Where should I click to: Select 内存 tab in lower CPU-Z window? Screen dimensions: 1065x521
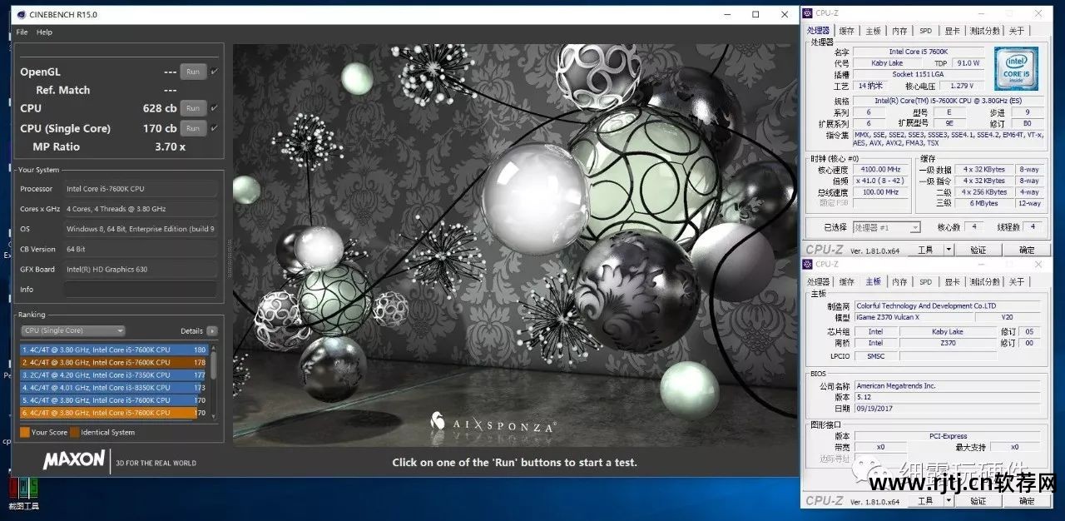pyautogui.click(x=899, y=282)
